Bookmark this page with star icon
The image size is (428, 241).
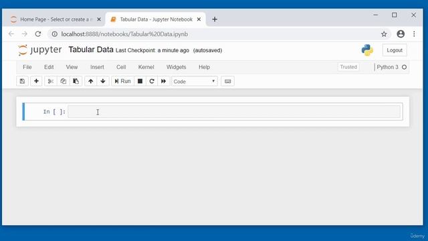click(x=384, y=34)
